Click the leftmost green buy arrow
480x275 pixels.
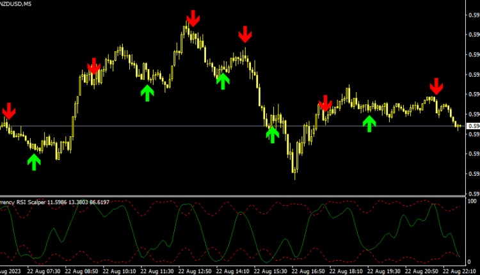point(34,161)
